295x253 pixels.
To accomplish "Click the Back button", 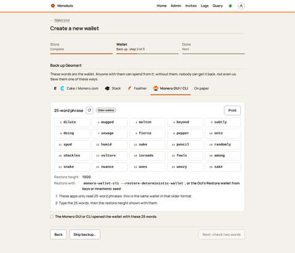I will [58, 235].
